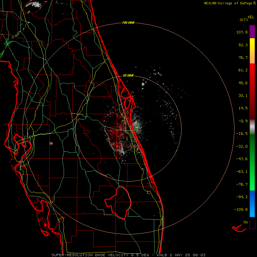This screenshot has height=257, width=257.
Task: Click the 100 NMI range ring label
Action: click(128, 23)
